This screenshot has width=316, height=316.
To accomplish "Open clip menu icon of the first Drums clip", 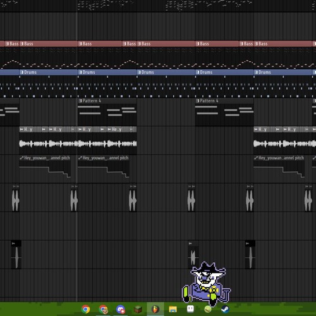I will [x=21, y=72].
